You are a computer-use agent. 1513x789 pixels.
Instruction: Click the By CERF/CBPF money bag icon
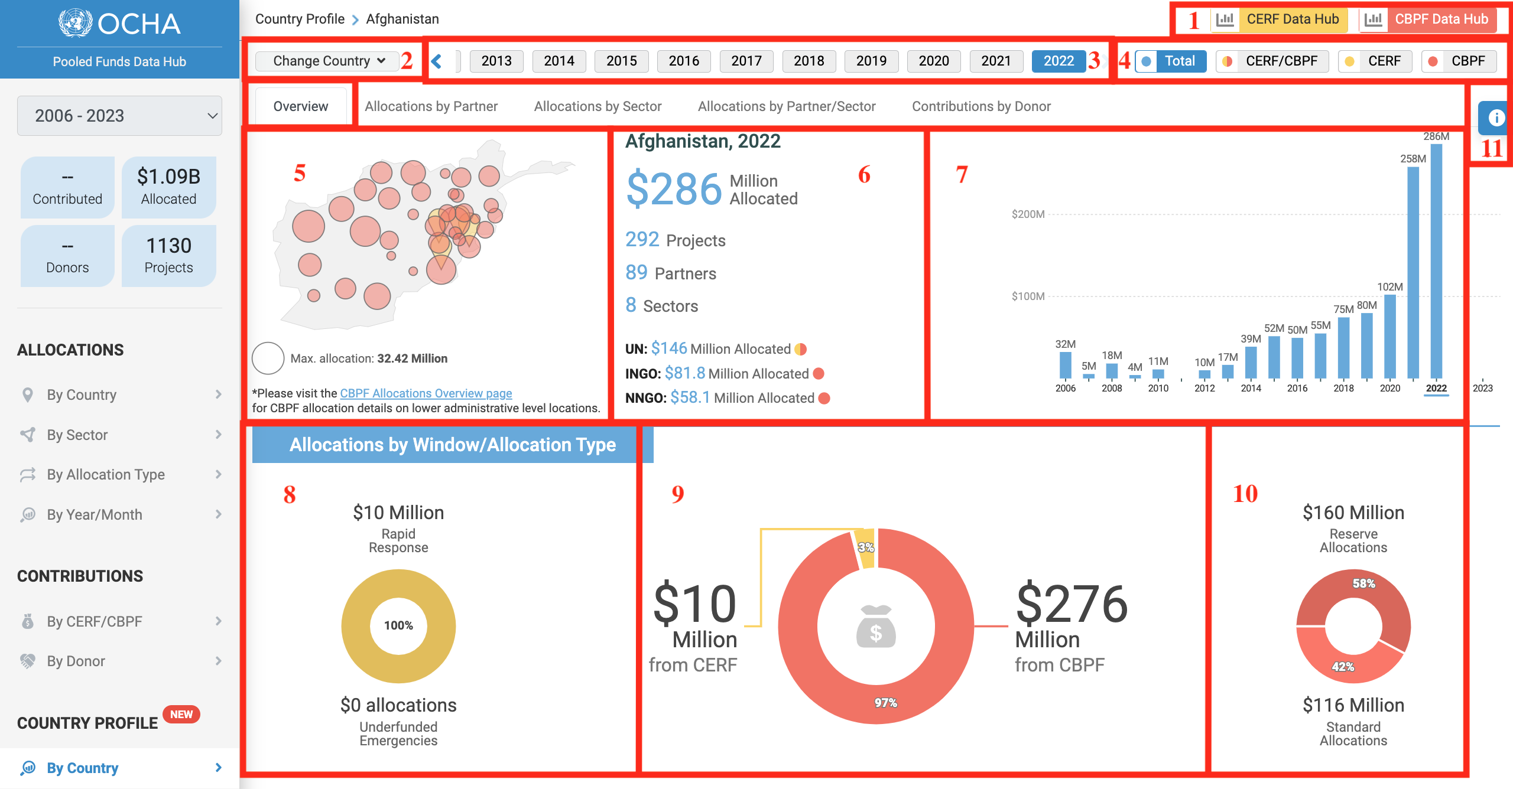click(x=27, y=621)
